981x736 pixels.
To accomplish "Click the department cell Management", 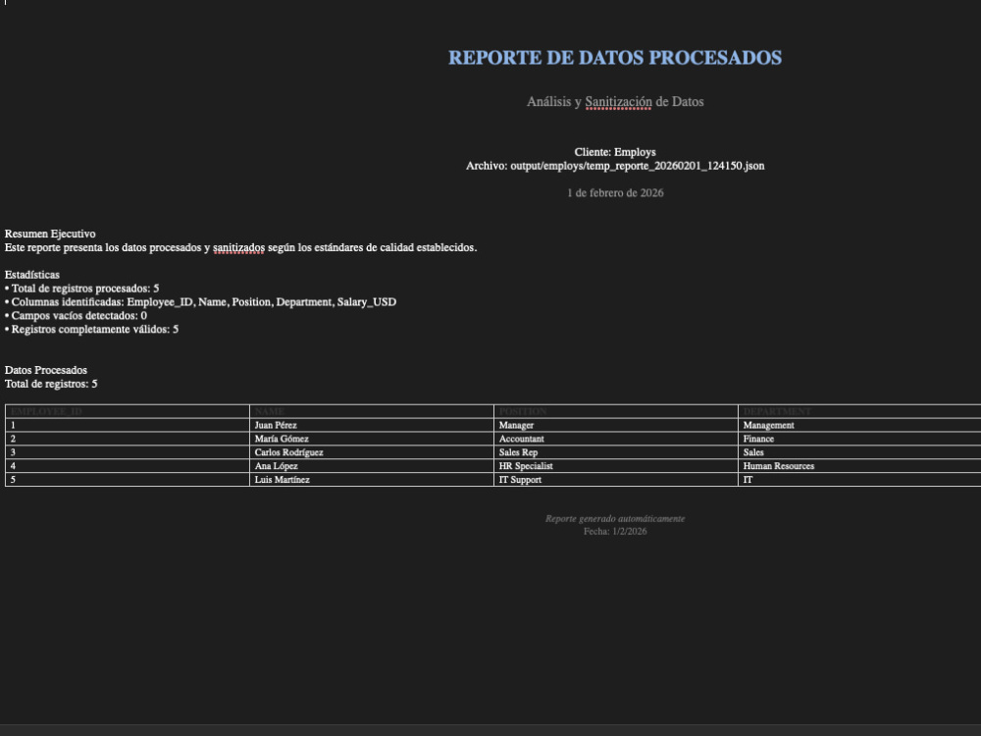I will pos(859,425).
